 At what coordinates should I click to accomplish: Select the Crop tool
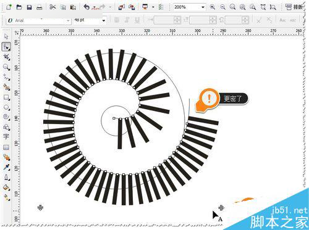[6, 57]
